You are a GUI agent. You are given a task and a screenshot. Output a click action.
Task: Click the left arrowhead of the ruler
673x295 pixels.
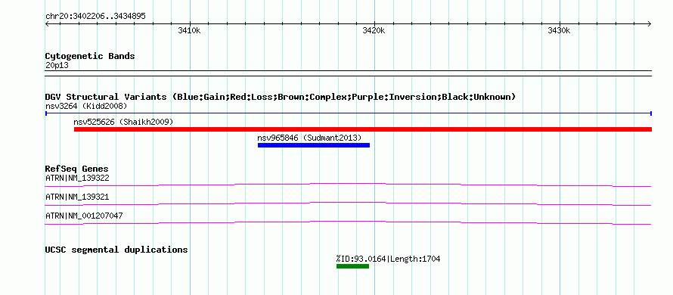coord(48,24)
